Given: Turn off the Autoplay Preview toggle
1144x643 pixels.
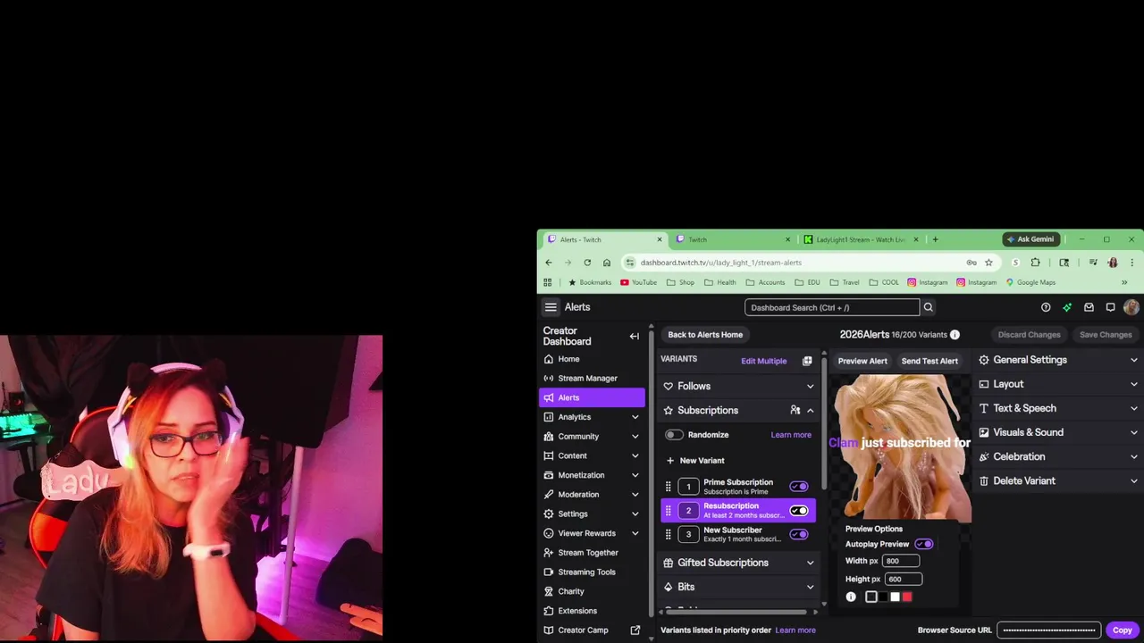Looking at the screenshot, I should [x=924, y=544].
